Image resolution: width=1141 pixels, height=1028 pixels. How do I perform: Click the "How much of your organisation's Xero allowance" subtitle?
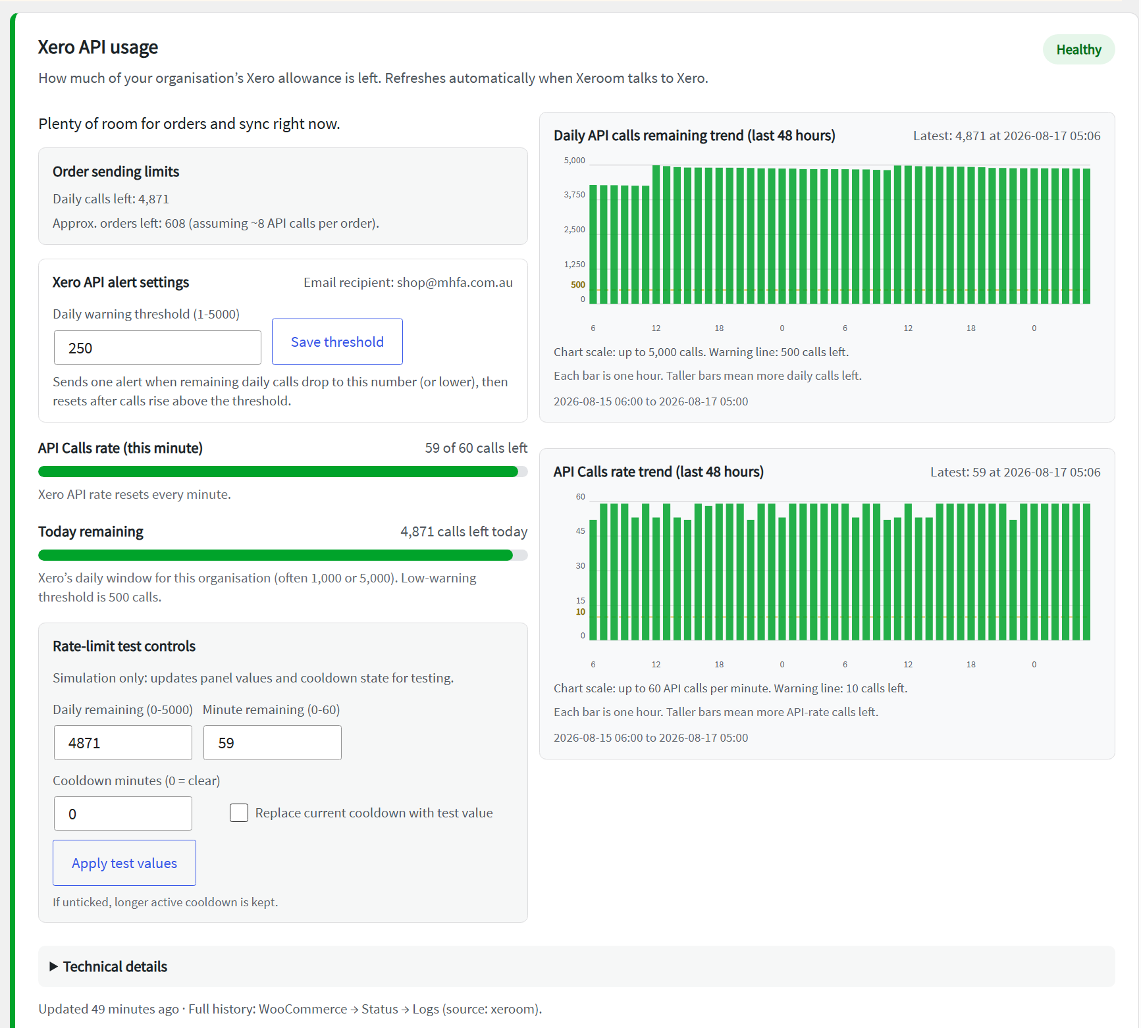click(373, 78)
